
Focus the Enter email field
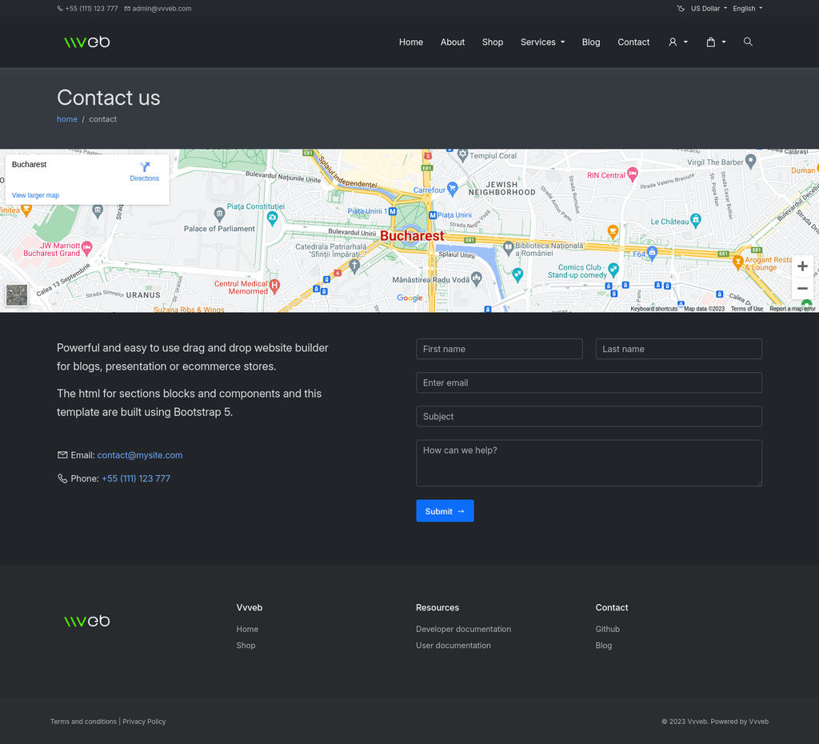click(x=589, y=382)
